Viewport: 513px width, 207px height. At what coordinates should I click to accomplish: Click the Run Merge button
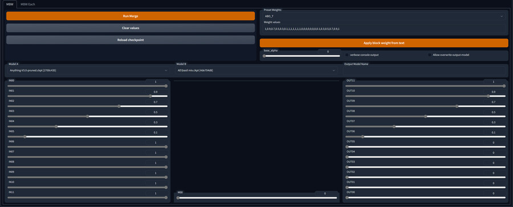(131, 16)
